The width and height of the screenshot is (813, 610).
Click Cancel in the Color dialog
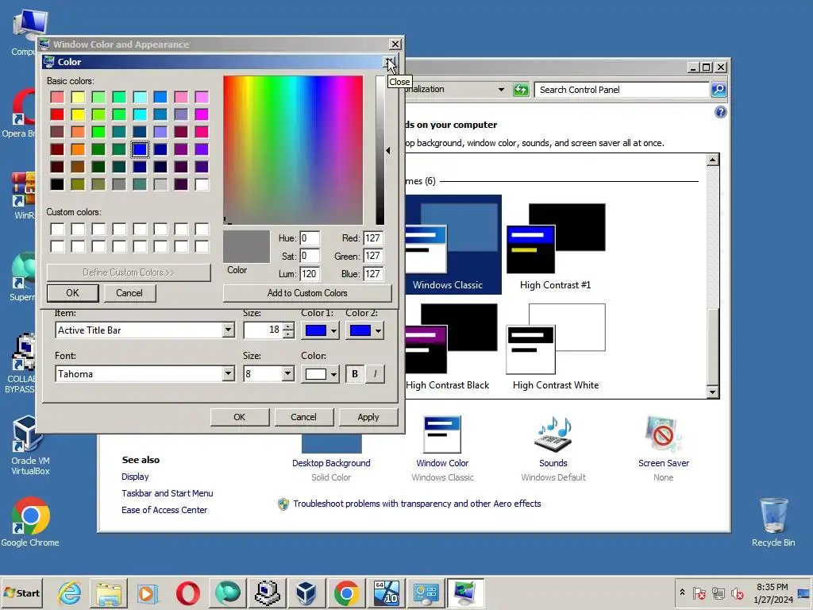[x=129, y=293]
